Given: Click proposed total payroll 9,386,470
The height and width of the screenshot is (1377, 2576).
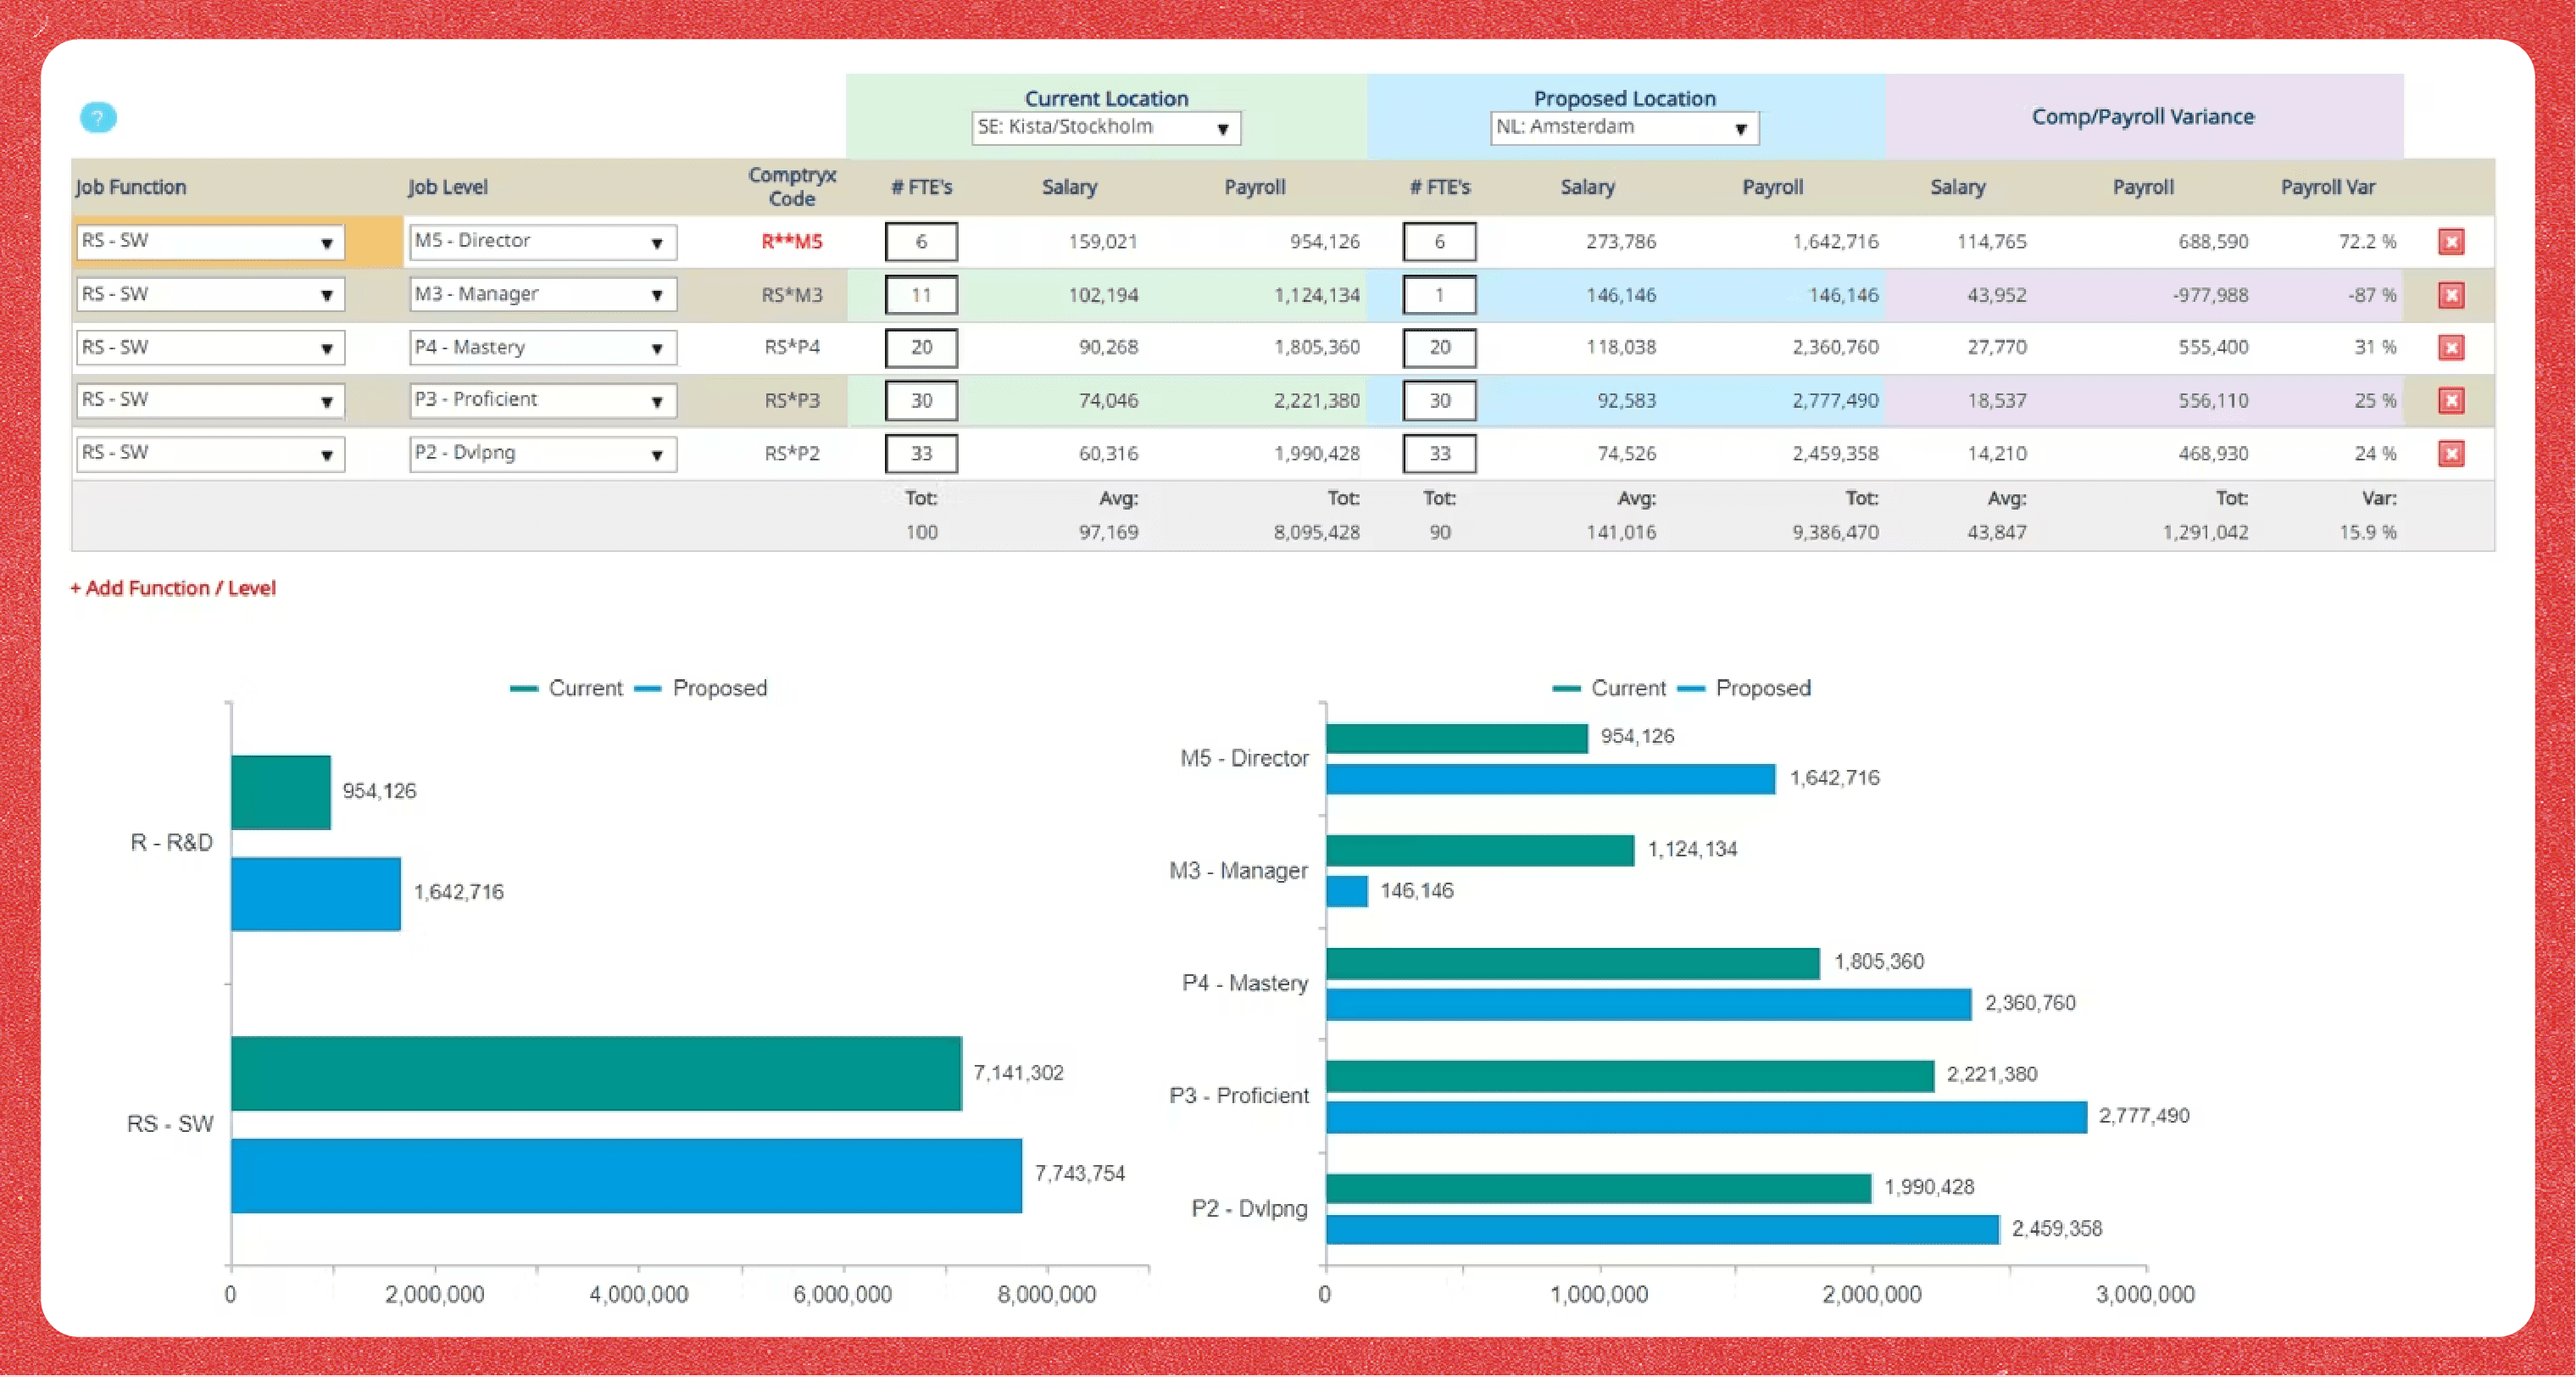Looking at the screenshot, I should [1835, 532].
